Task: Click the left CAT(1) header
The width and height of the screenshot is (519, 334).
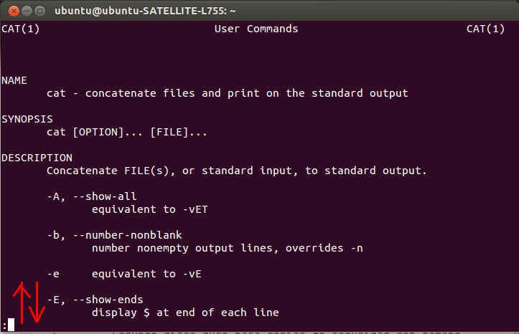Action: 20,29
